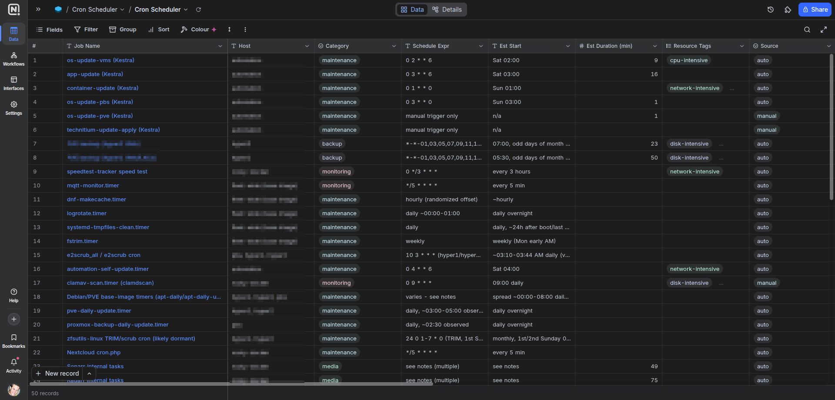Open Category column dropdown arrow
835x400 pixels.
394,46
